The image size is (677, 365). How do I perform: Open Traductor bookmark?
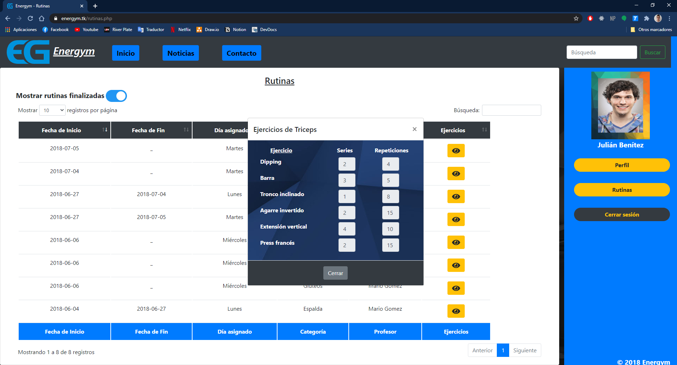point(151,30)
